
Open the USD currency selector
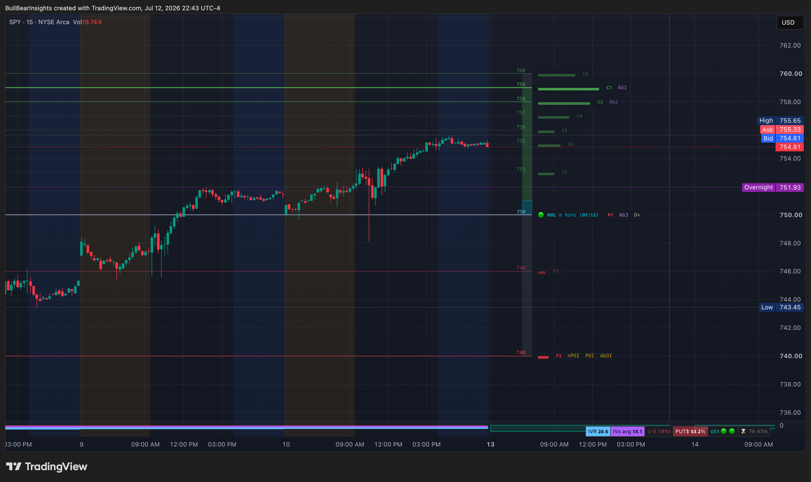pyautogui.click(x=790, y=22)
